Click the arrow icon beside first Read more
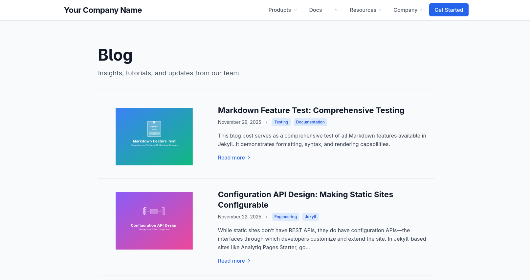Screen dimensions: 530x280 [249, 158]
